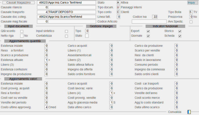Select the Causale trasporto code field
Viewport: 199px width, 115px height.
tap(42, 12)
